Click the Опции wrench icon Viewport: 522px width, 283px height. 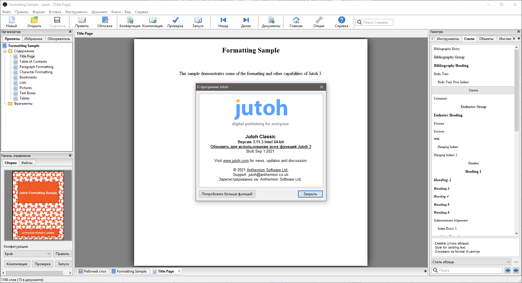click(319, 20)
